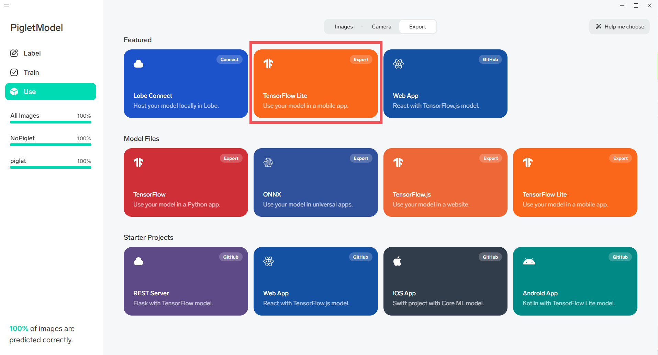Click GitHub badge on Android App card

[620, 257]
